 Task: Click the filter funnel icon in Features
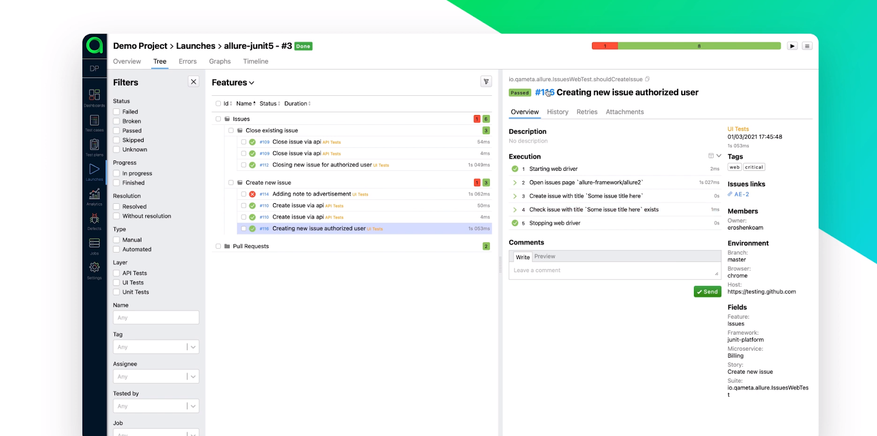click(x=486, y=82)
